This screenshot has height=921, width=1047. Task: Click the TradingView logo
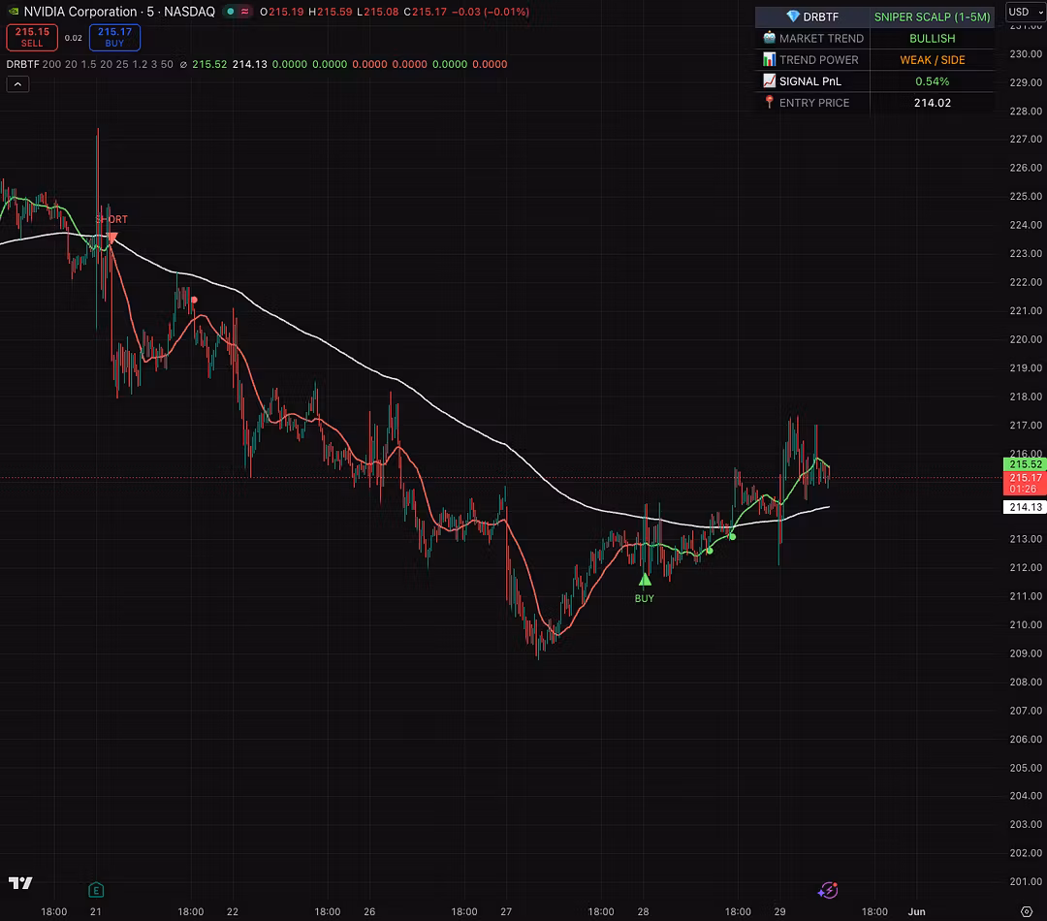(20, 883)
